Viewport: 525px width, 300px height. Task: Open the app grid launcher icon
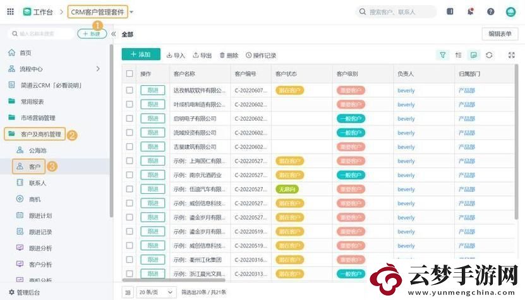(x=10, y=12)
